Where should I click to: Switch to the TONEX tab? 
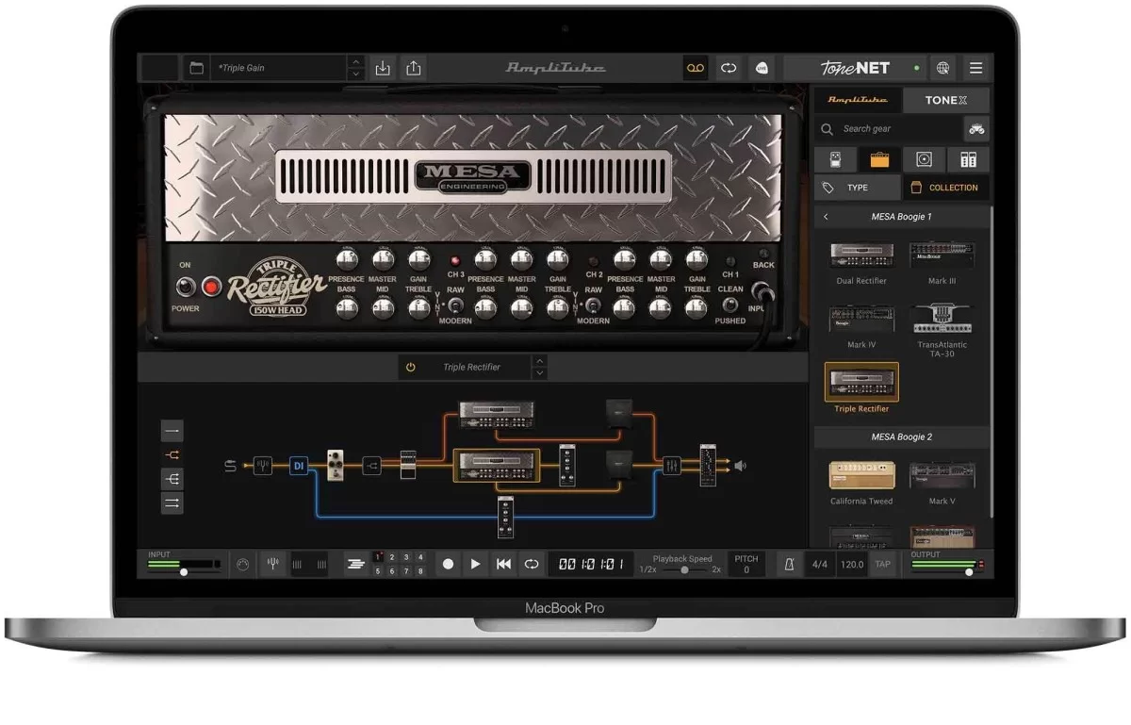coord(945,100)
